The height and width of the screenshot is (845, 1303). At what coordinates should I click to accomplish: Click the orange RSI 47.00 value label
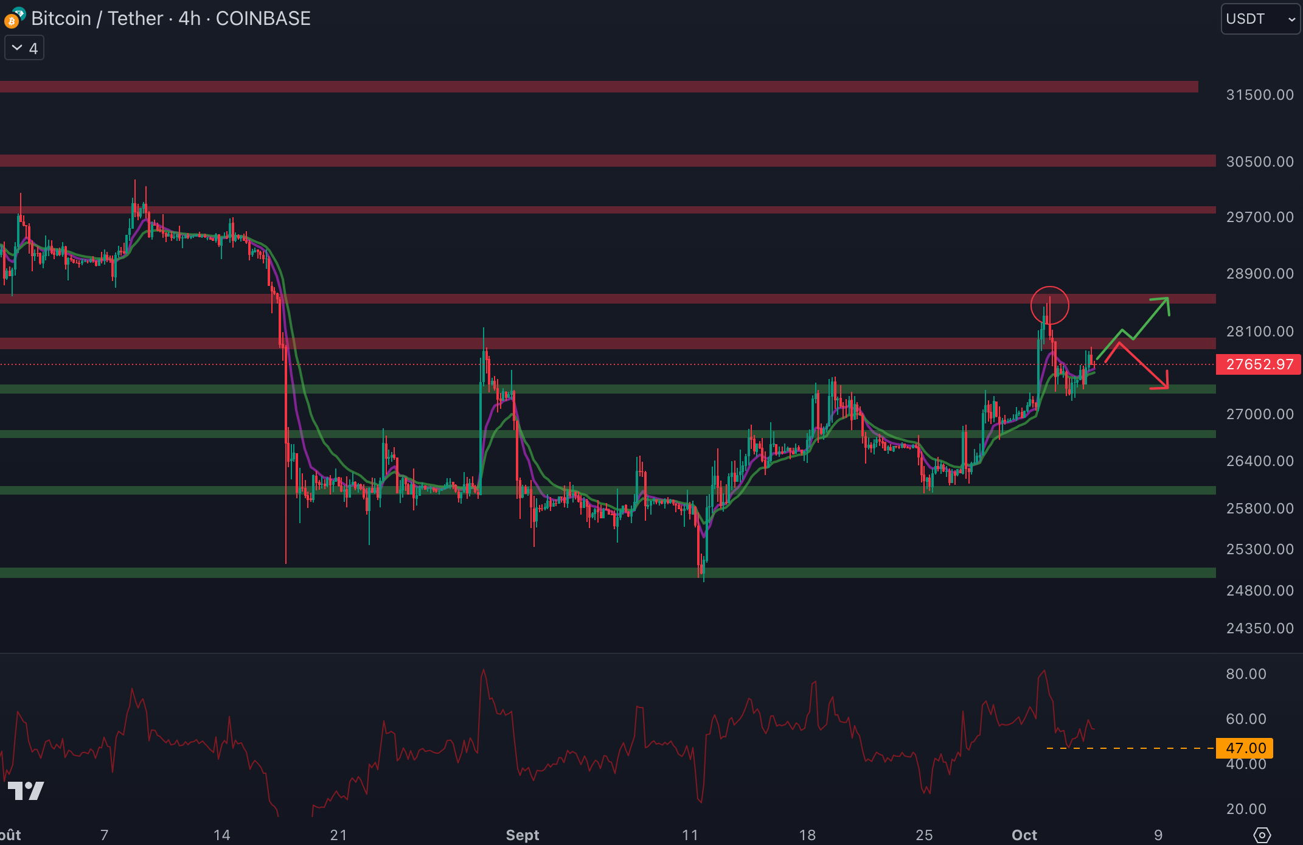click(x=1245, y=748)
